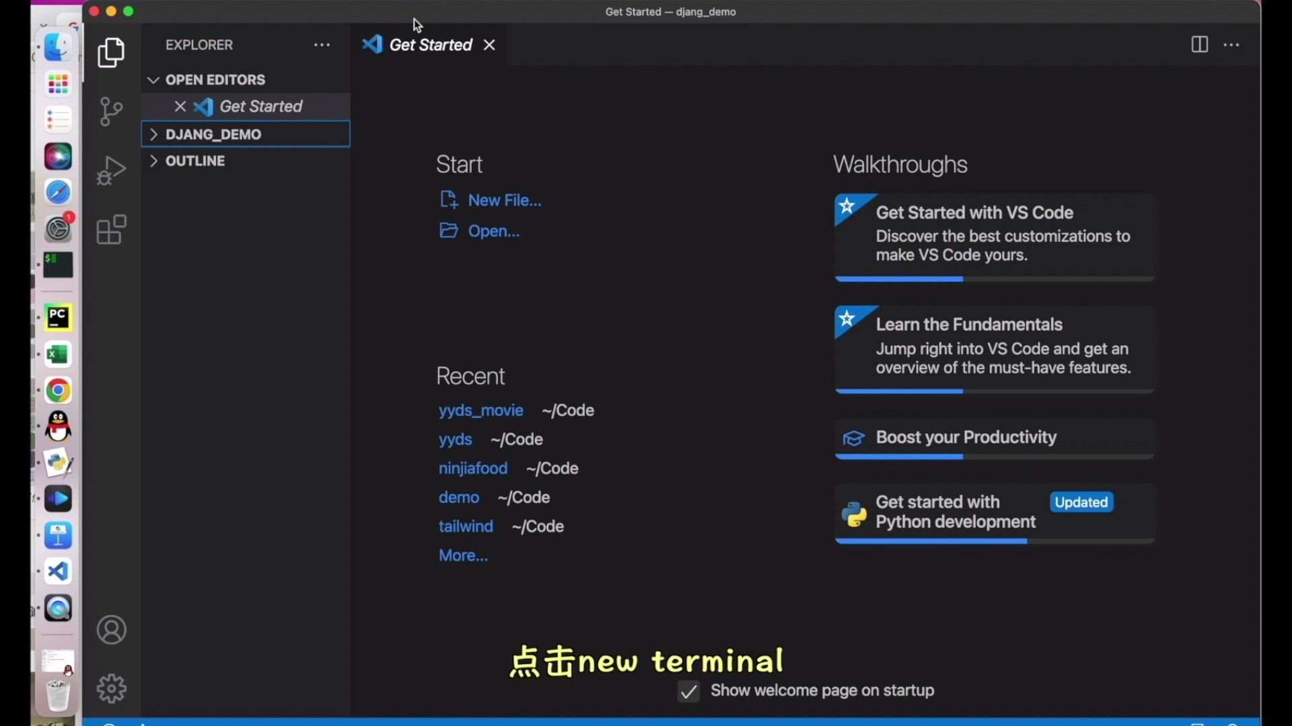Open the Run and Debug panel

[x=110, y=171]
